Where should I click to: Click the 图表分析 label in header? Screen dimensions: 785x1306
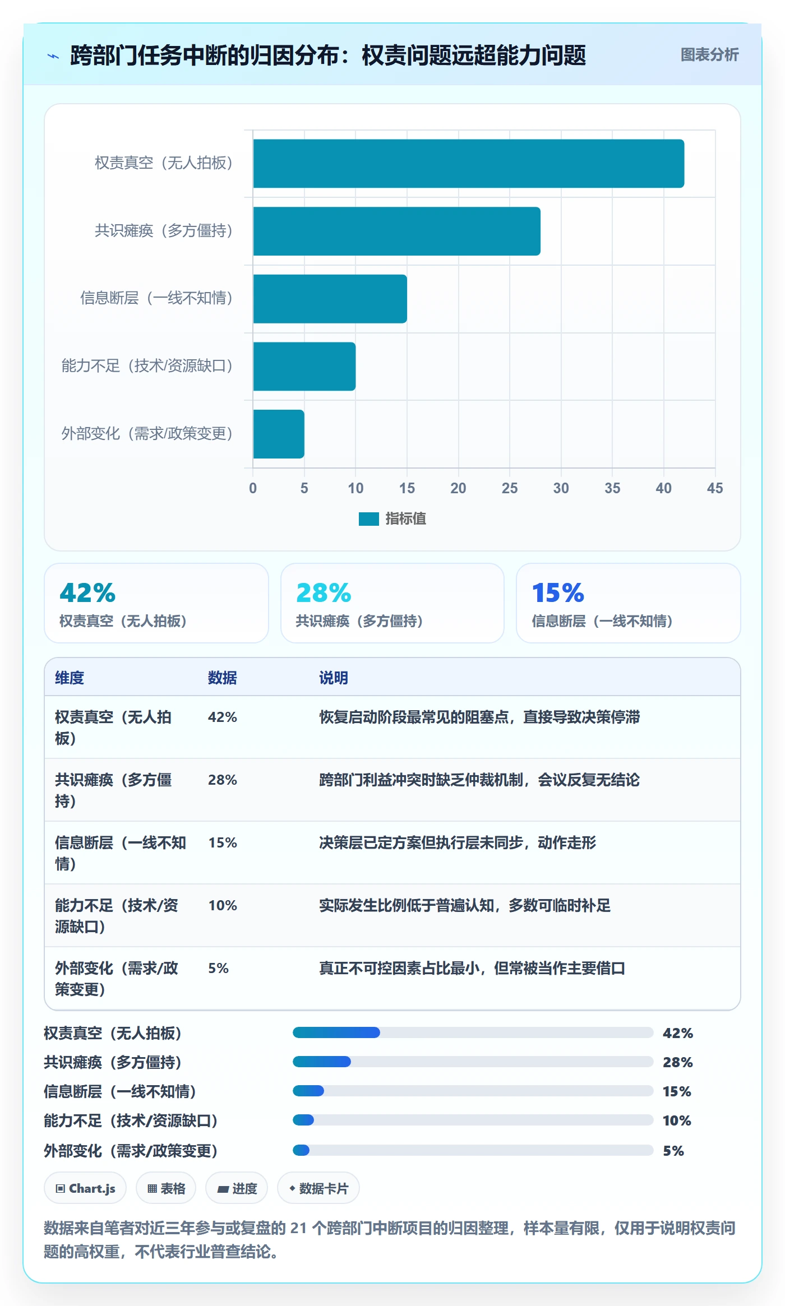click(x=709, y=54)
